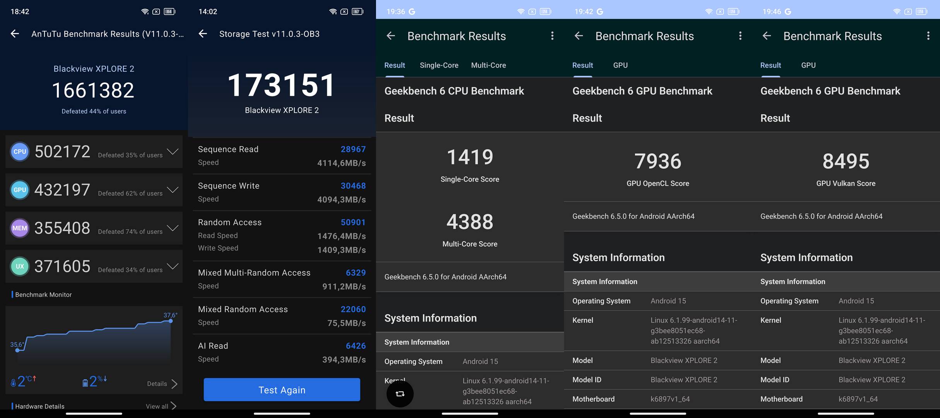The width and height of the screenshot is (940, 418).
Task: Expand the UX score 371605 details
Action: pos(172,266)
